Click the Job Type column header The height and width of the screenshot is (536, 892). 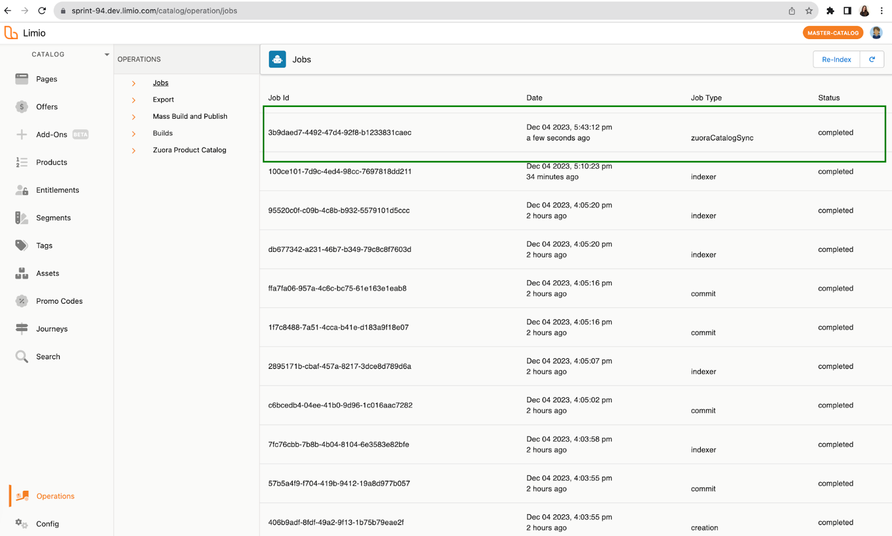pyautogui.click(x=706, y=98)
